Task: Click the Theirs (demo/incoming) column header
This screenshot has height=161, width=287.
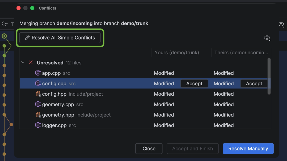Action: (241, 52)
